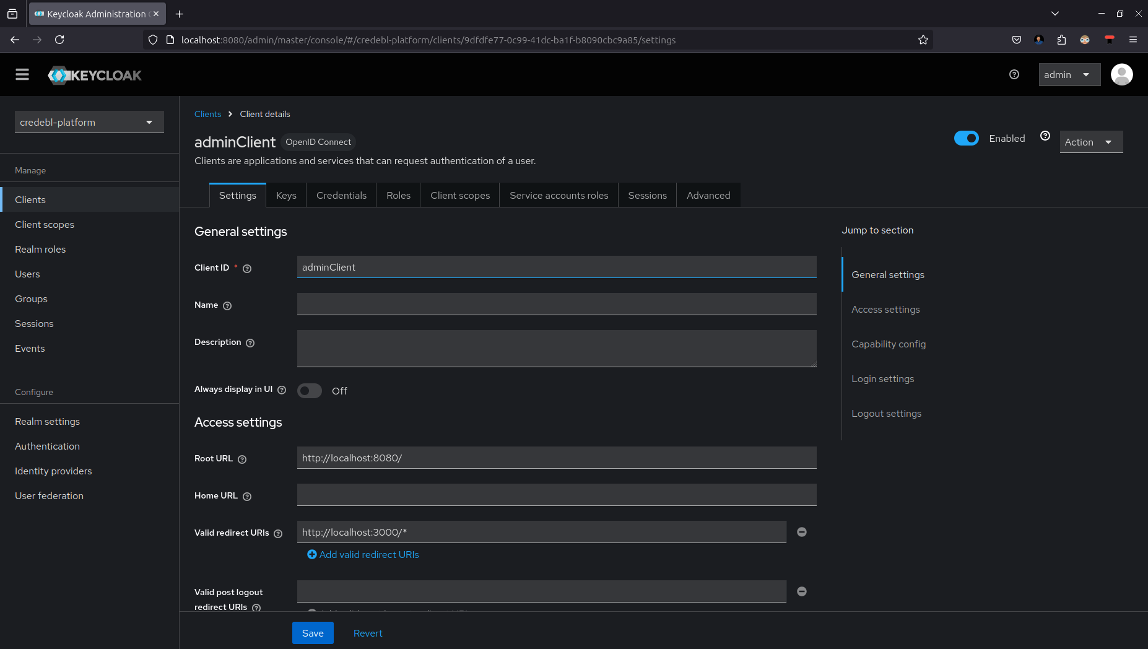Open the hamburger navigation menu
This screenshot has height=649, width=1148.
pos(22,75)
